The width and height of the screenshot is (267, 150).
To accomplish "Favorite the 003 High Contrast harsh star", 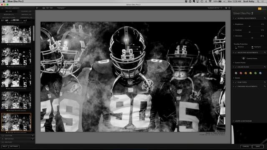I will (x=8, y=67).
